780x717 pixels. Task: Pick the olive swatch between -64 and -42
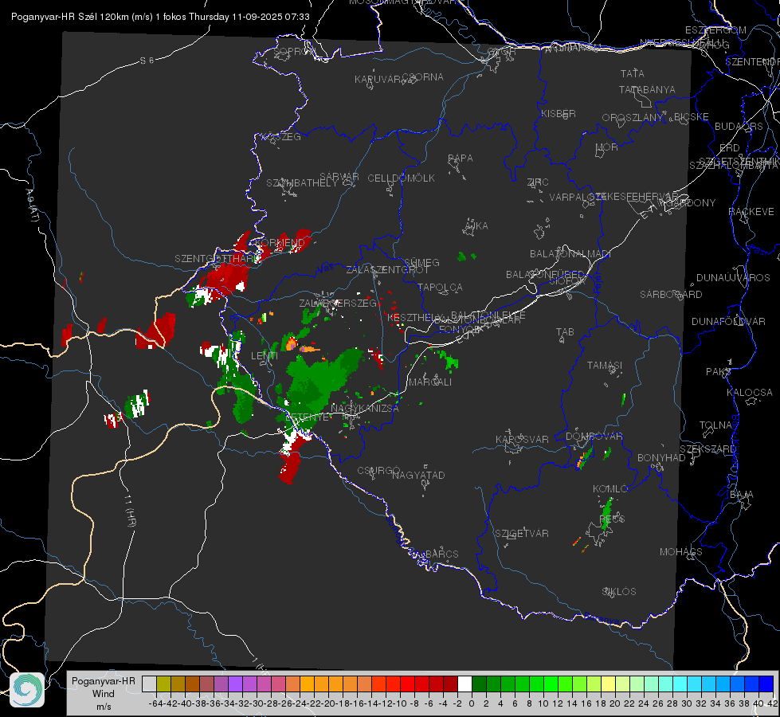(x=163, y=684)
